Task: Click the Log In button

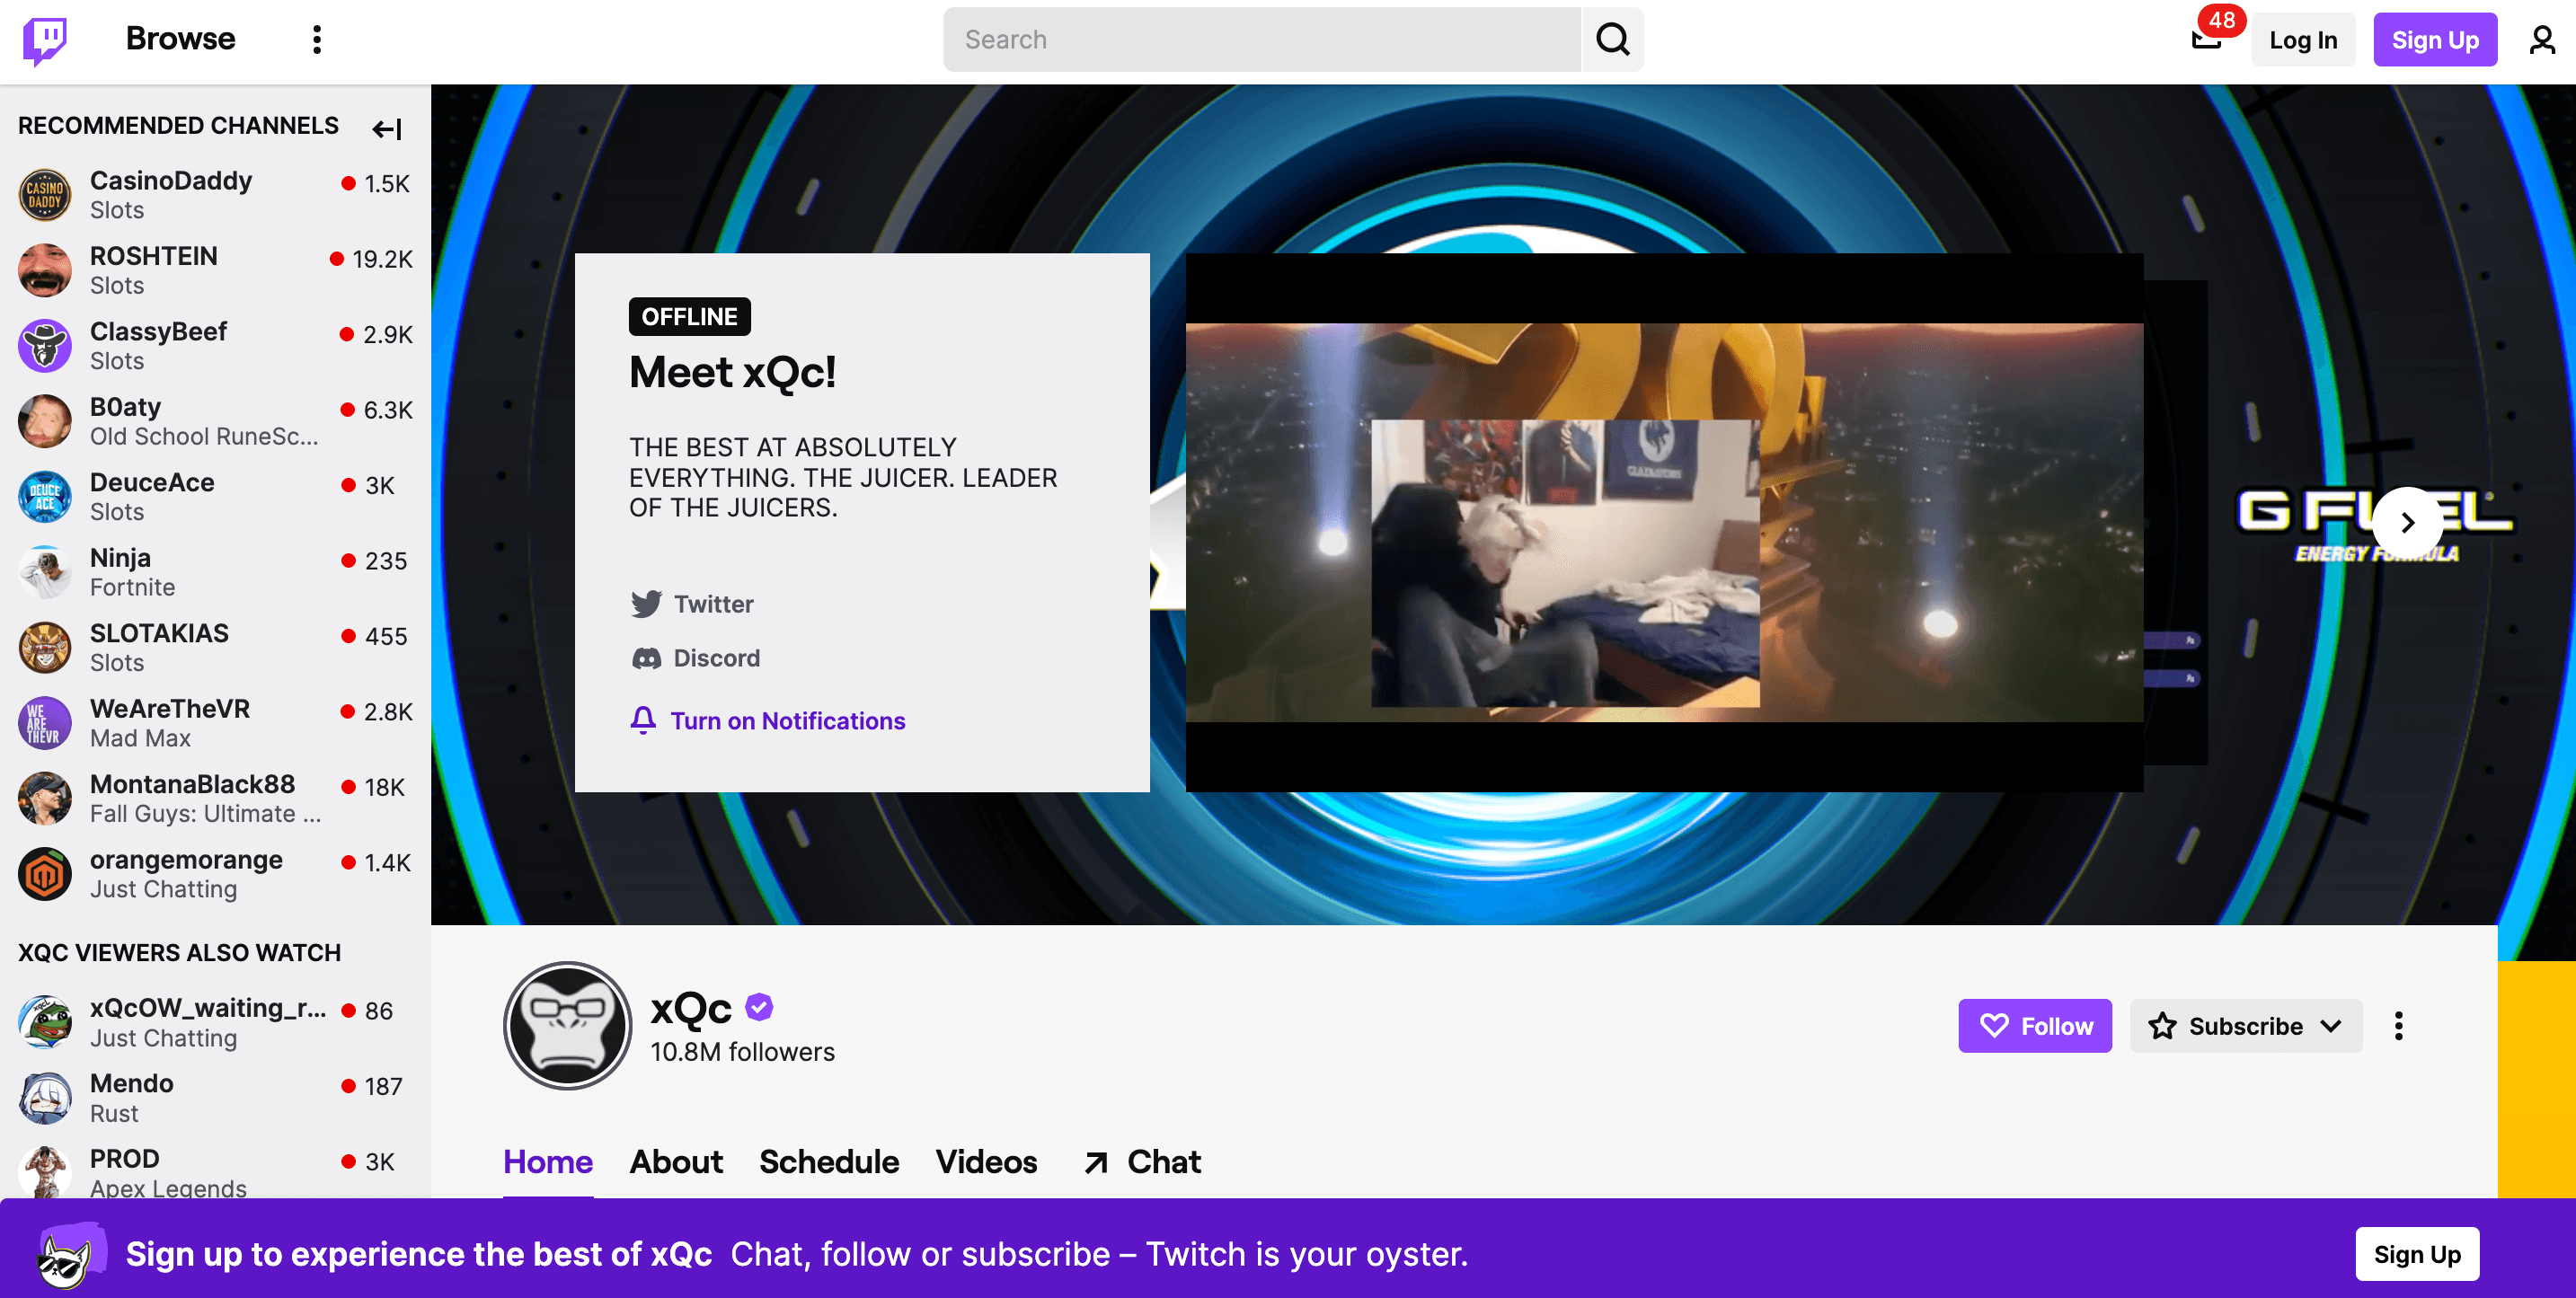Action: pyautogui.click(x=2302, y=40)
